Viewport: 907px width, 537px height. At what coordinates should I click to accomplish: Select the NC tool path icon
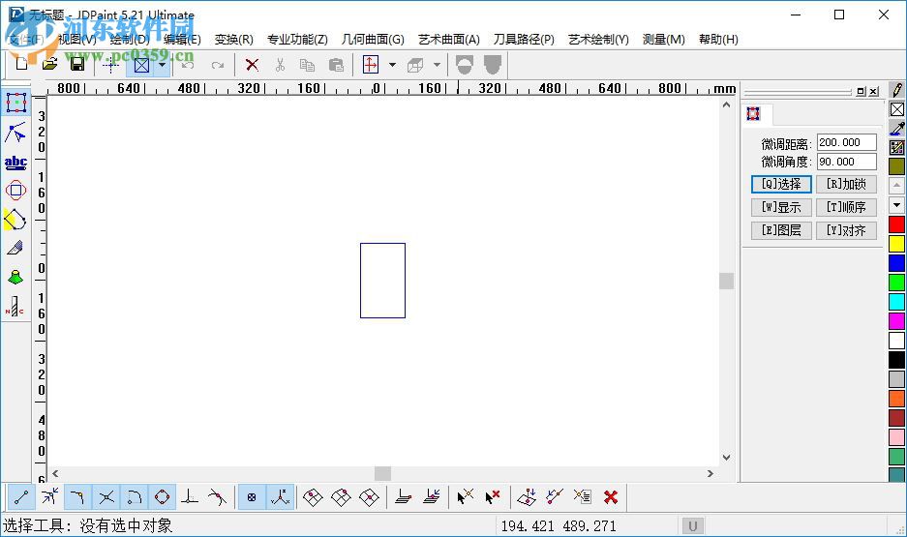15,307
